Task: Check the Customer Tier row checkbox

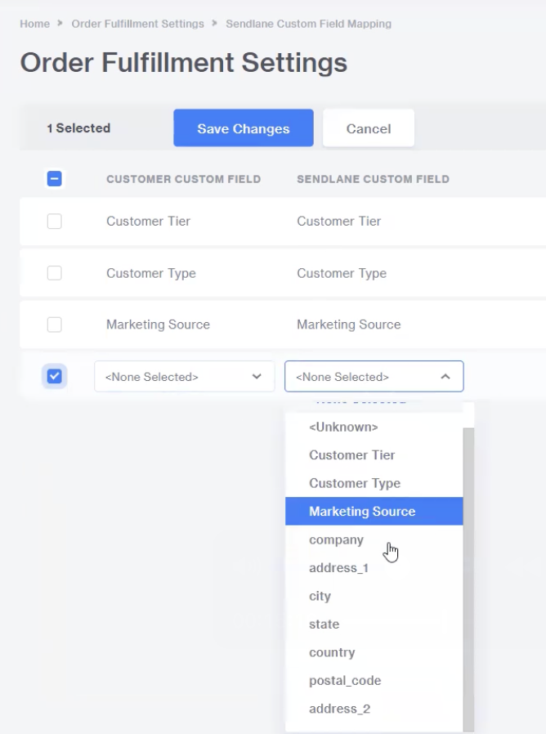Action: click(54, 221)
